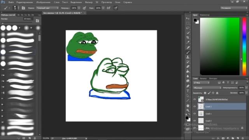249x140 pixels.
Task: Switch to the Контуры tab
Action: click(213, 79)
